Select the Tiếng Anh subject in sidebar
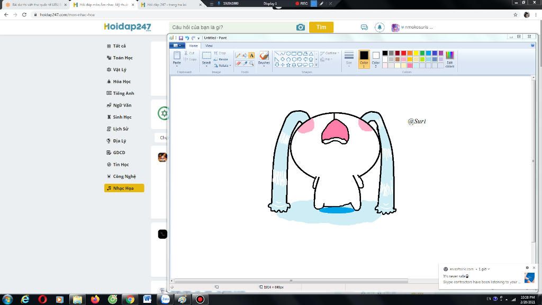Image resolution: width=542 pixels, height=305 pixels. tap(124, 93)
